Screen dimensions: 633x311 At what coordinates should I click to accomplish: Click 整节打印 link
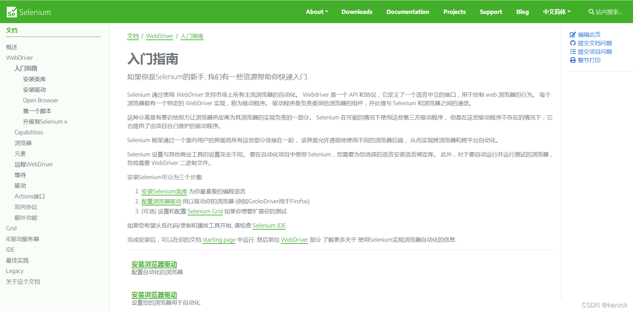coord(589,60)
